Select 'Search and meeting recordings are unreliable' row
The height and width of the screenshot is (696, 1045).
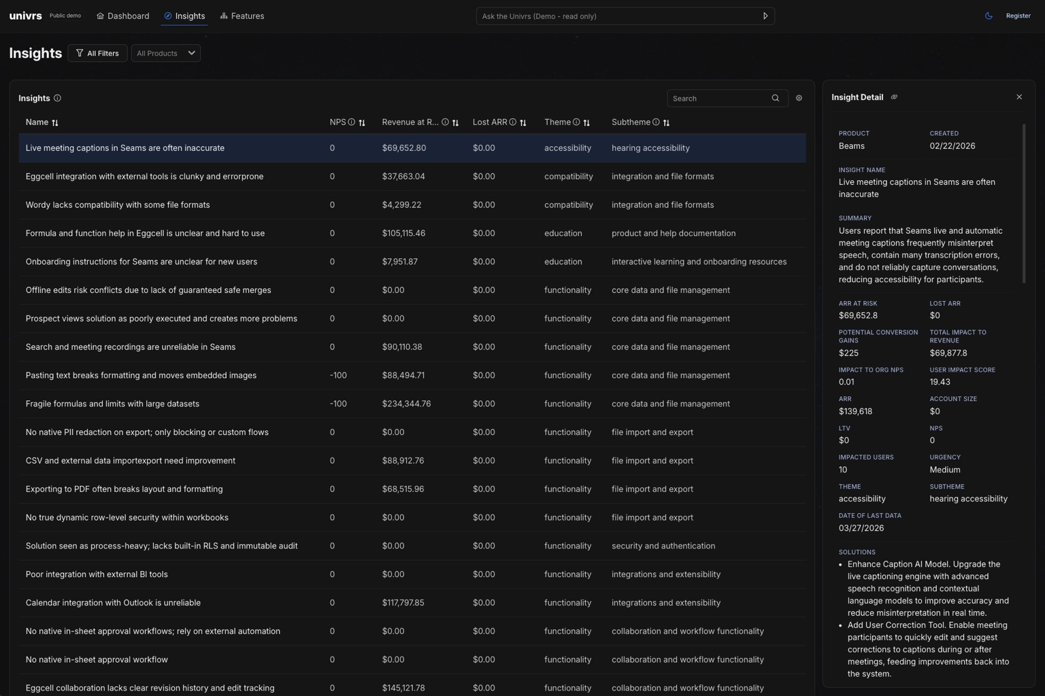pyautogui.click(x=412, y=347)
